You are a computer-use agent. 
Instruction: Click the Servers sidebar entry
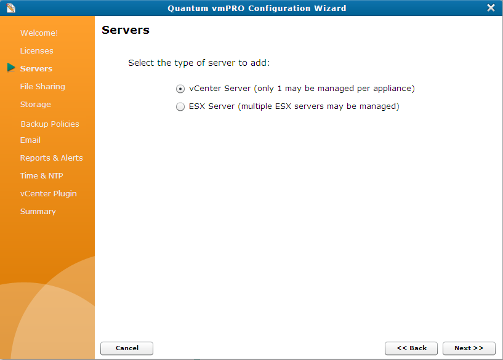tap(37, 68)
